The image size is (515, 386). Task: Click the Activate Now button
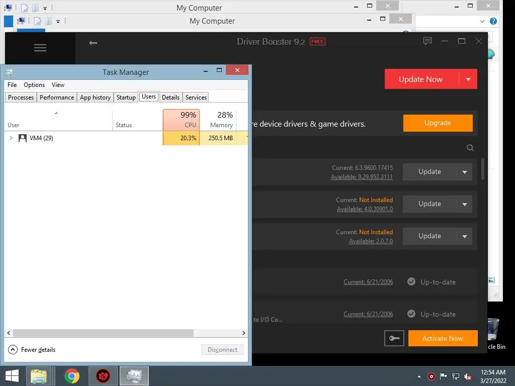tap(443, 338)
